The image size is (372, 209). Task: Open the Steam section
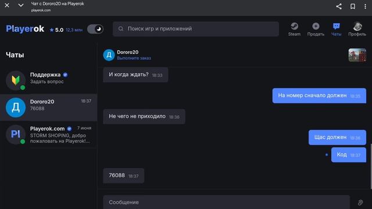[294, 30]
